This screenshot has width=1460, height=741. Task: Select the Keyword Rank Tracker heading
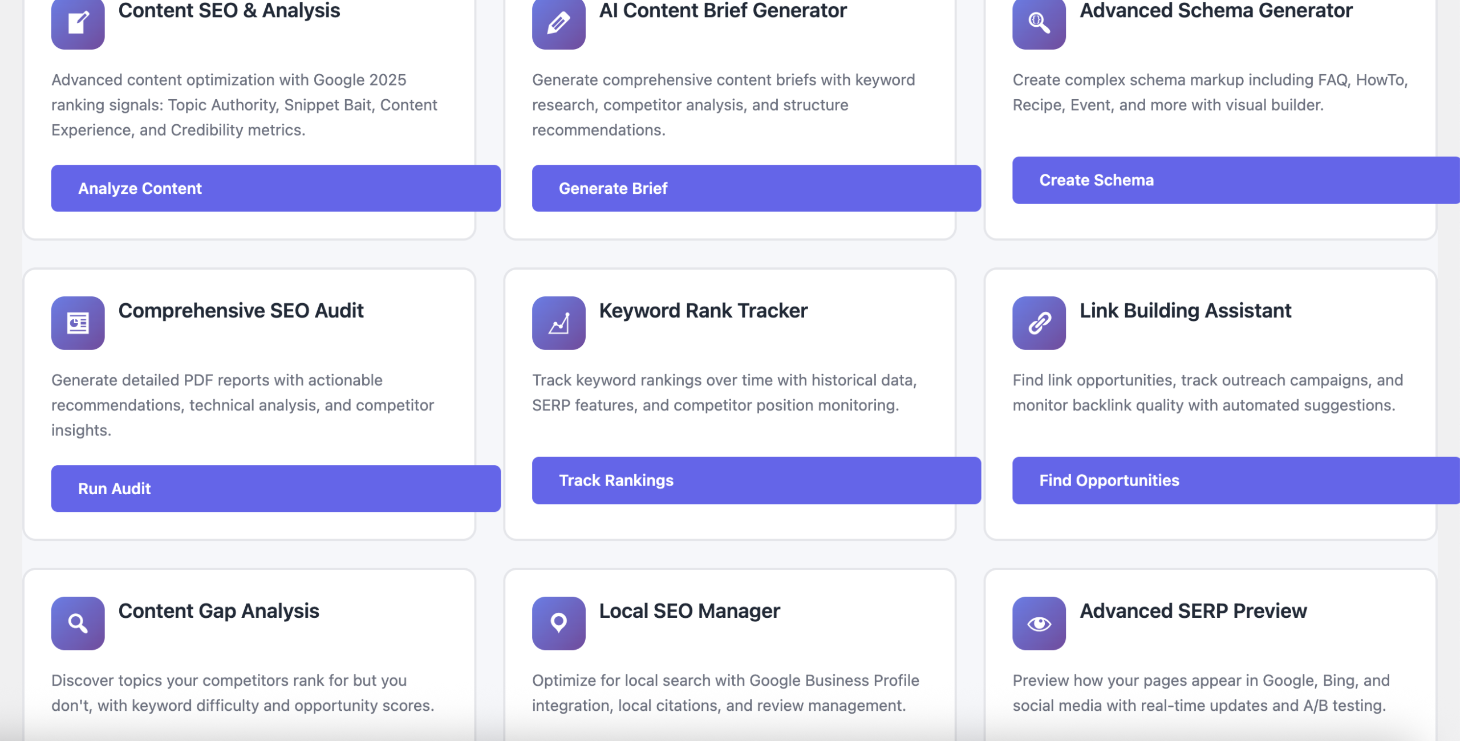[703, 311]
